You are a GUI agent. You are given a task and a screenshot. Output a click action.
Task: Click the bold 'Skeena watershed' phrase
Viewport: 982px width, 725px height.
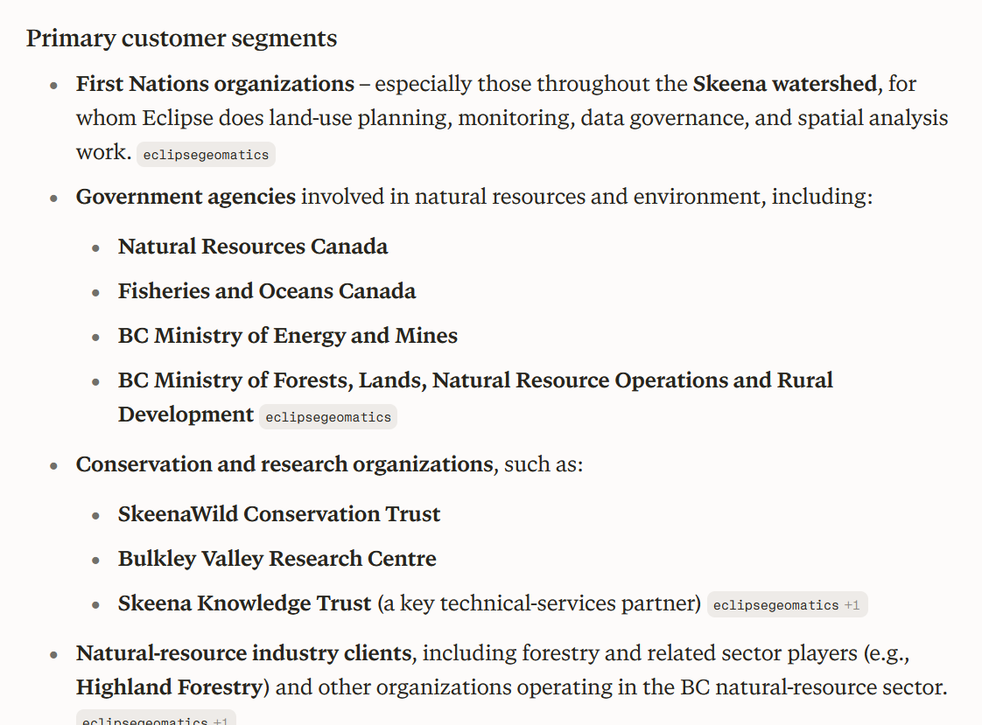tap(785, 84)
